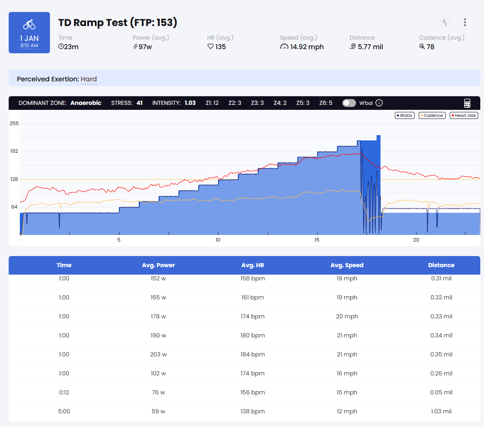The width and height of the screenshot is (484, 427).
Task: Click the Avg. Power column header
Action: click(158, 265)
